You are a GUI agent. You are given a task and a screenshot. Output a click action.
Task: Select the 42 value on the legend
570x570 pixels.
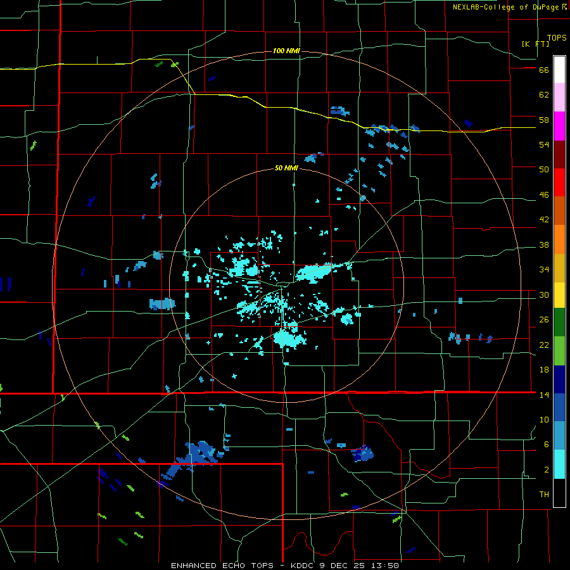[544, 220]
